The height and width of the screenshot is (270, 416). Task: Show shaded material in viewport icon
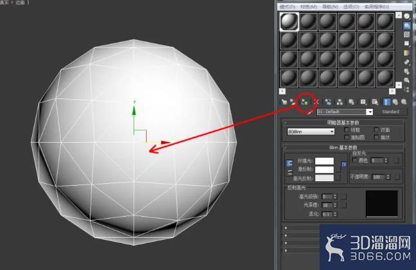375,102
